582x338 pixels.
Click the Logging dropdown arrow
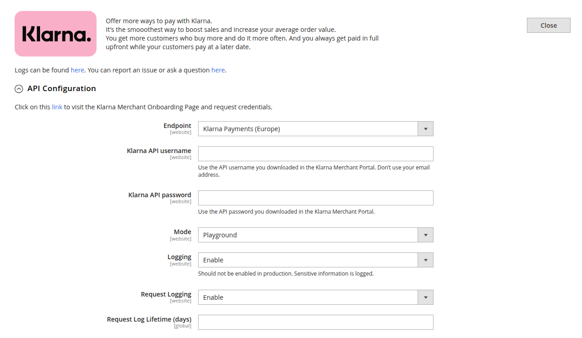pos(425,260)
